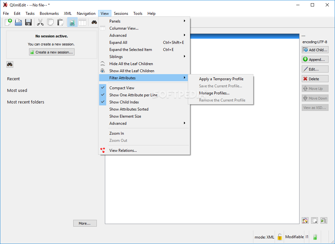Image resolution: width=335 pixels, height=244 pixels.
Task: Click the mode: XML status text
Action: pos(264,237)
